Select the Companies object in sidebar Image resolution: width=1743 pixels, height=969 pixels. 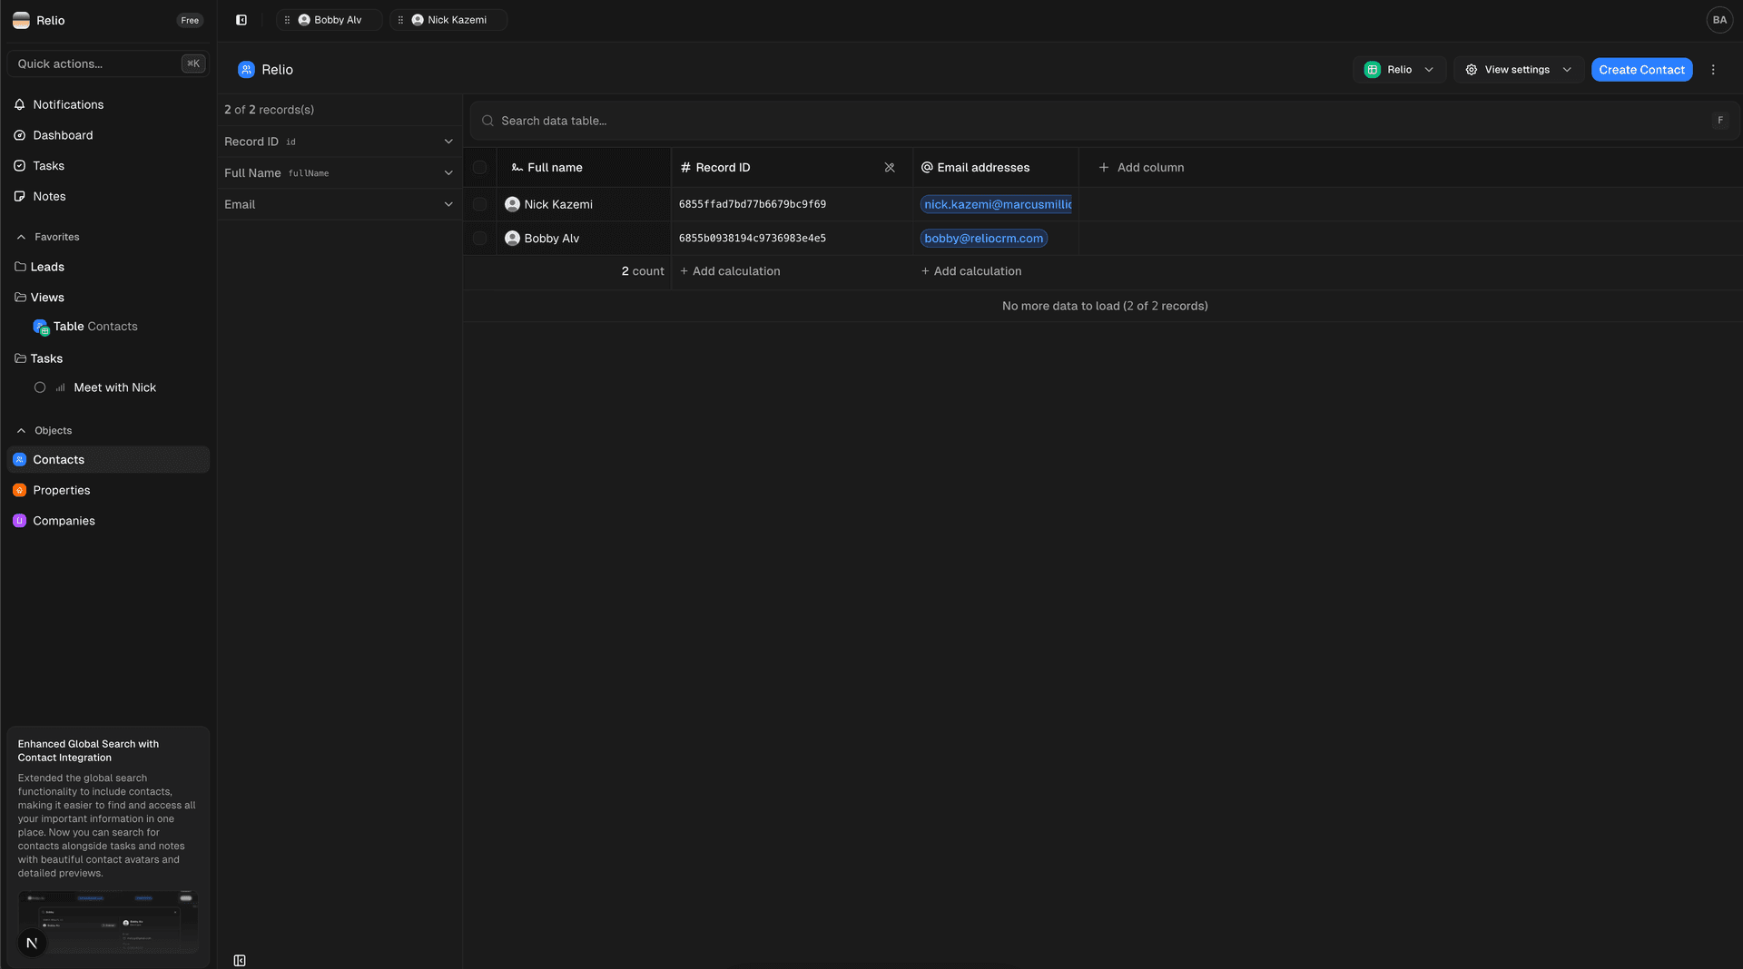pyautogui.click(x=64, y=520)
